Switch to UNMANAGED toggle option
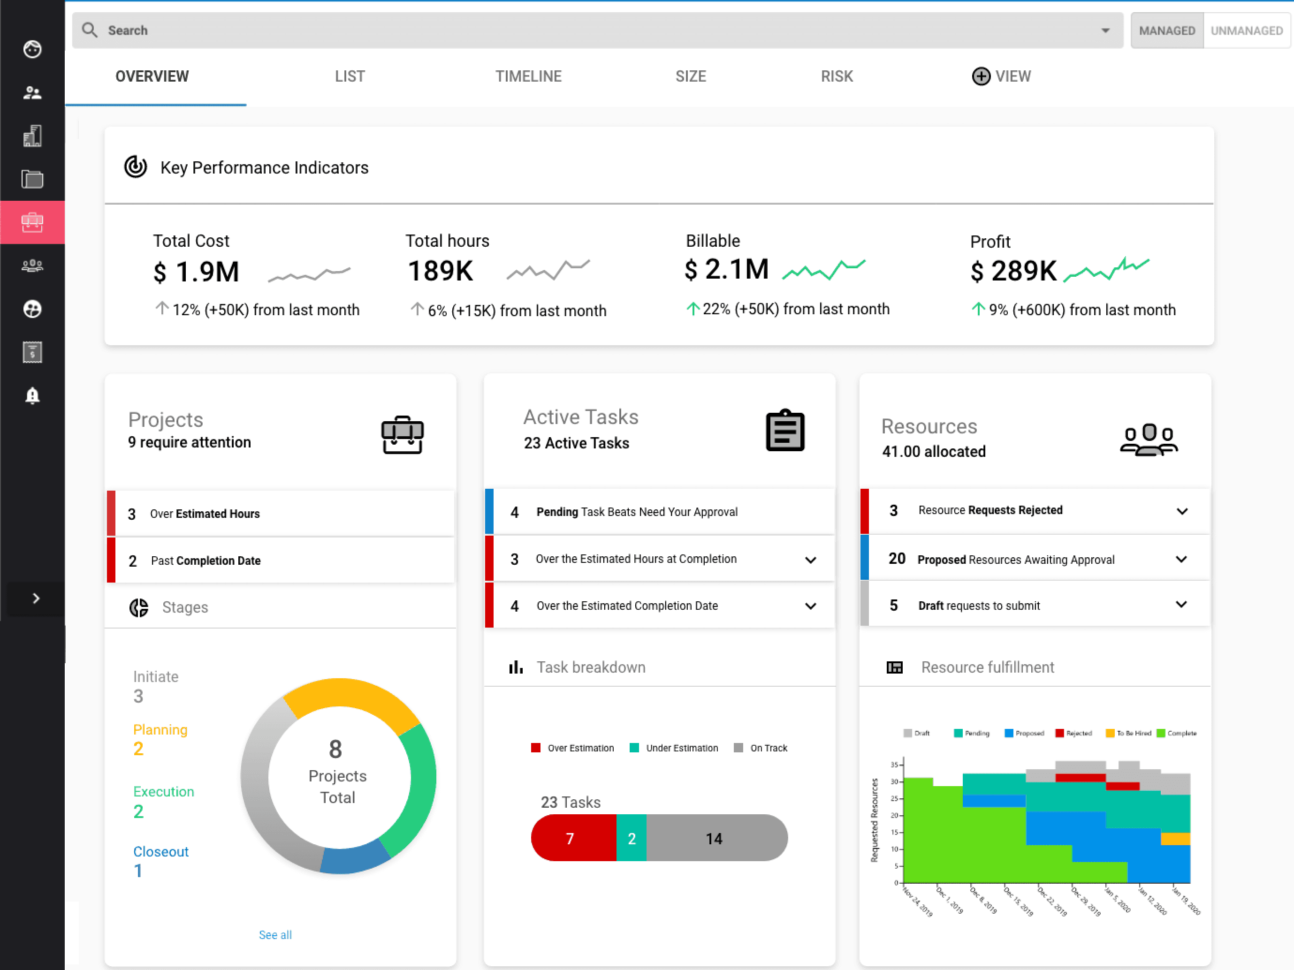 pyautogui.click(x=1246, y=30)
